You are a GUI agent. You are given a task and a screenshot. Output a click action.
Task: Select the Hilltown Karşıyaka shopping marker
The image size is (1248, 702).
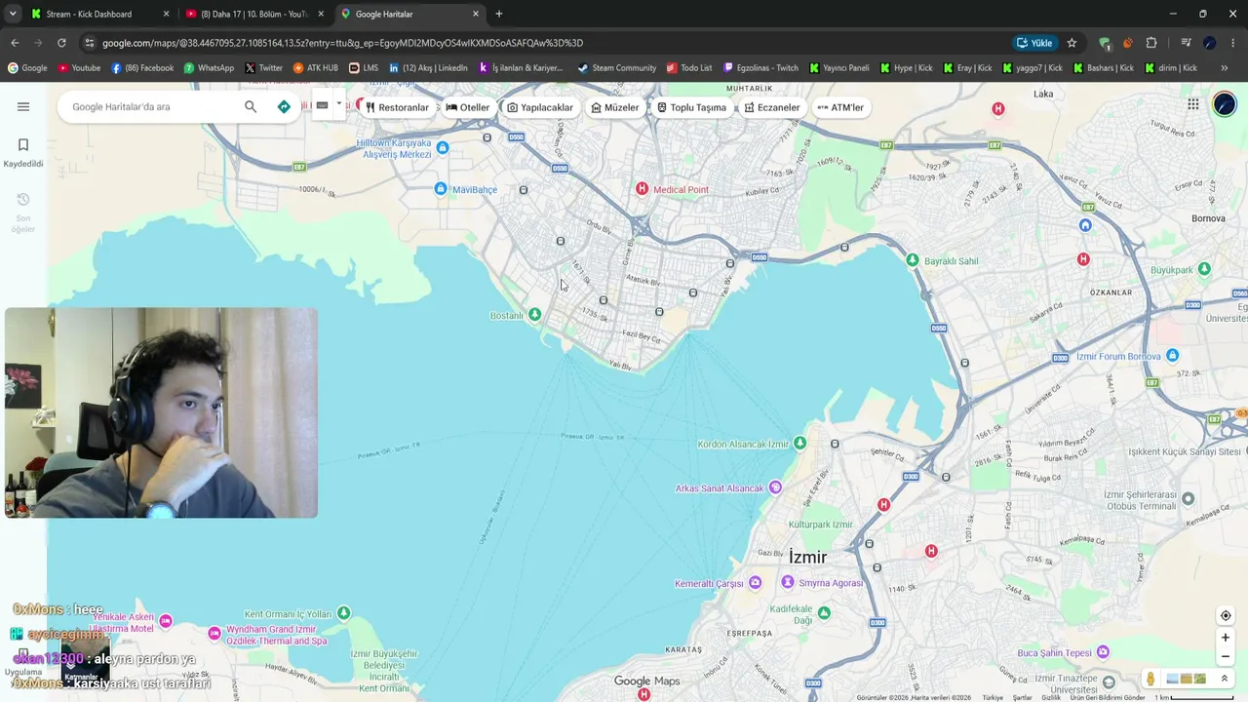tap(443, 148)
